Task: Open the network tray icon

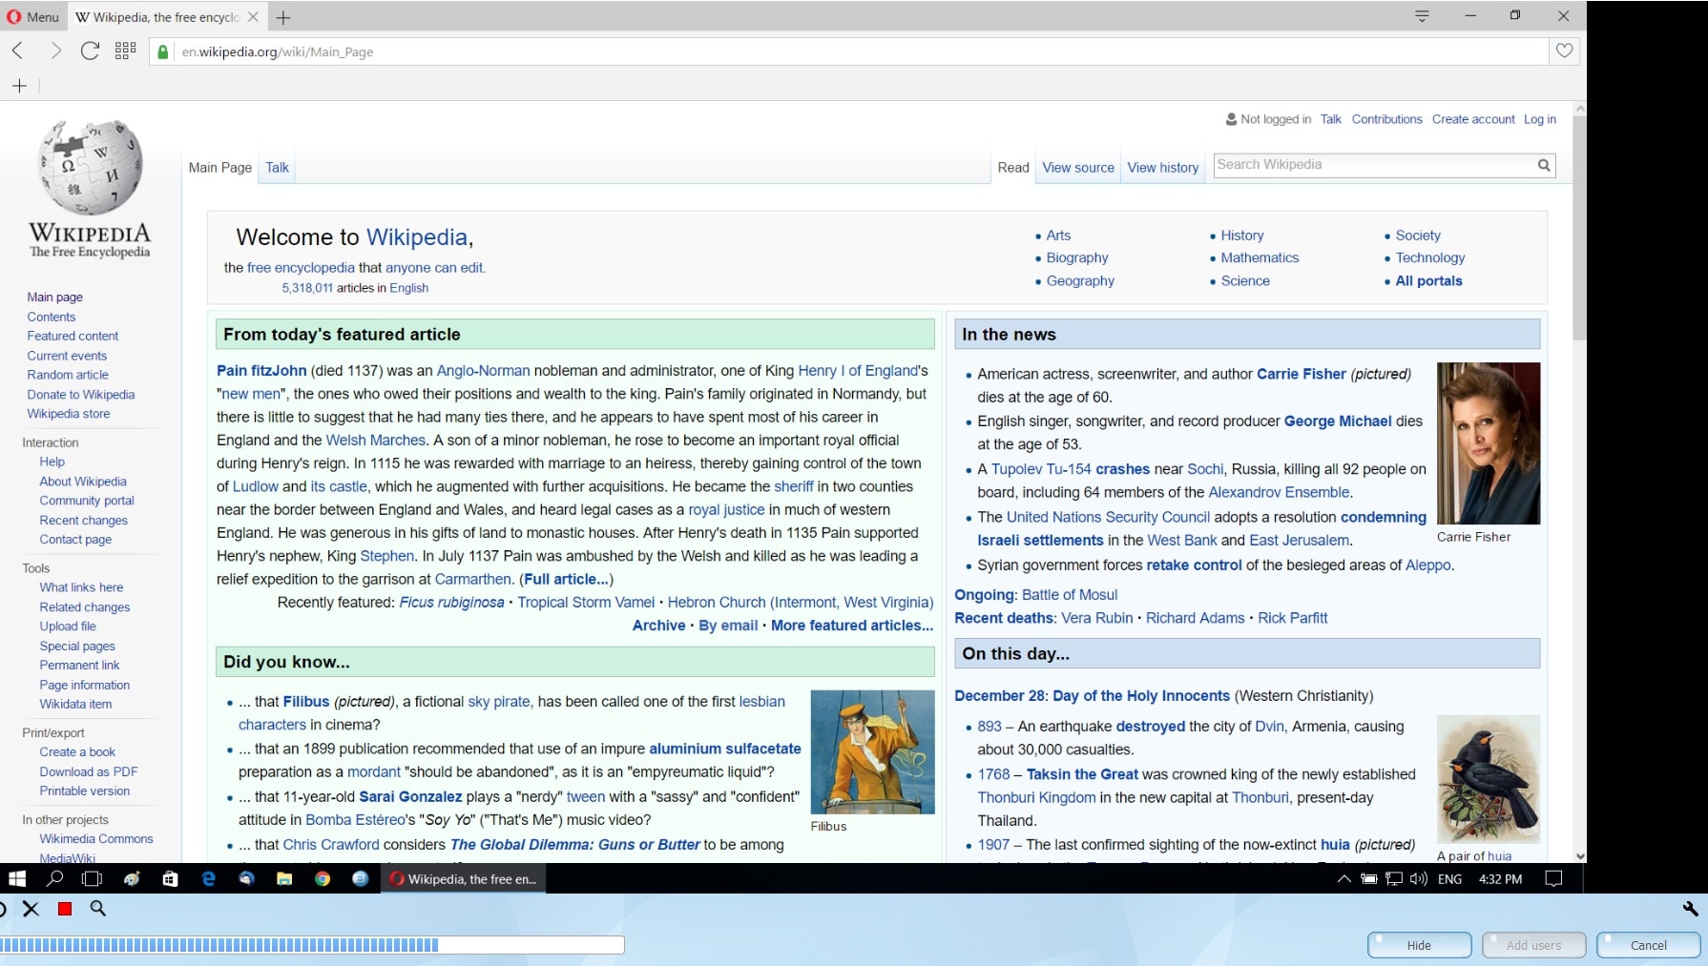Action: pos(1394,879)
